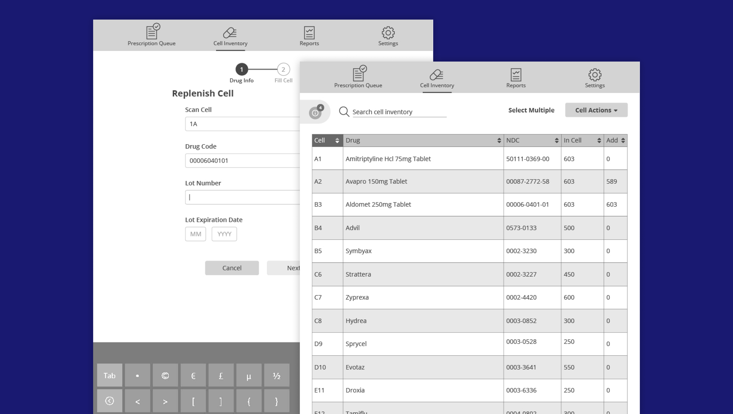Click the search magnifier icon
The width and height of the screenshot is (733, 414).
tap(344, 111)
